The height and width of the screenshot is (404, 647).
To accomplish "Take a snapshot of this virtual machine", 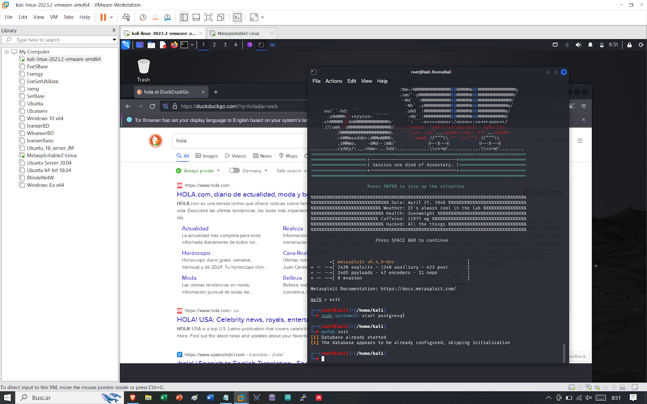I will click(x=143, y=17).
